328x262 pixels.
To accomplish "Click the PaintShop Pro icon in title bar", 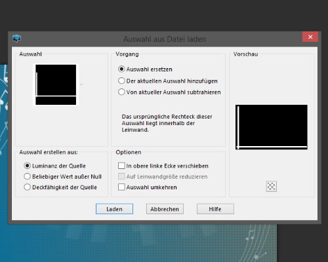I will (x=17, y=39).
